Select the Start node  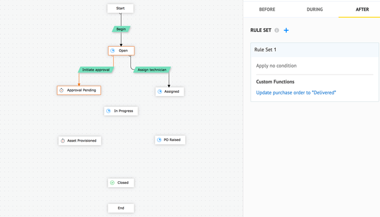[x=121, y=8]
